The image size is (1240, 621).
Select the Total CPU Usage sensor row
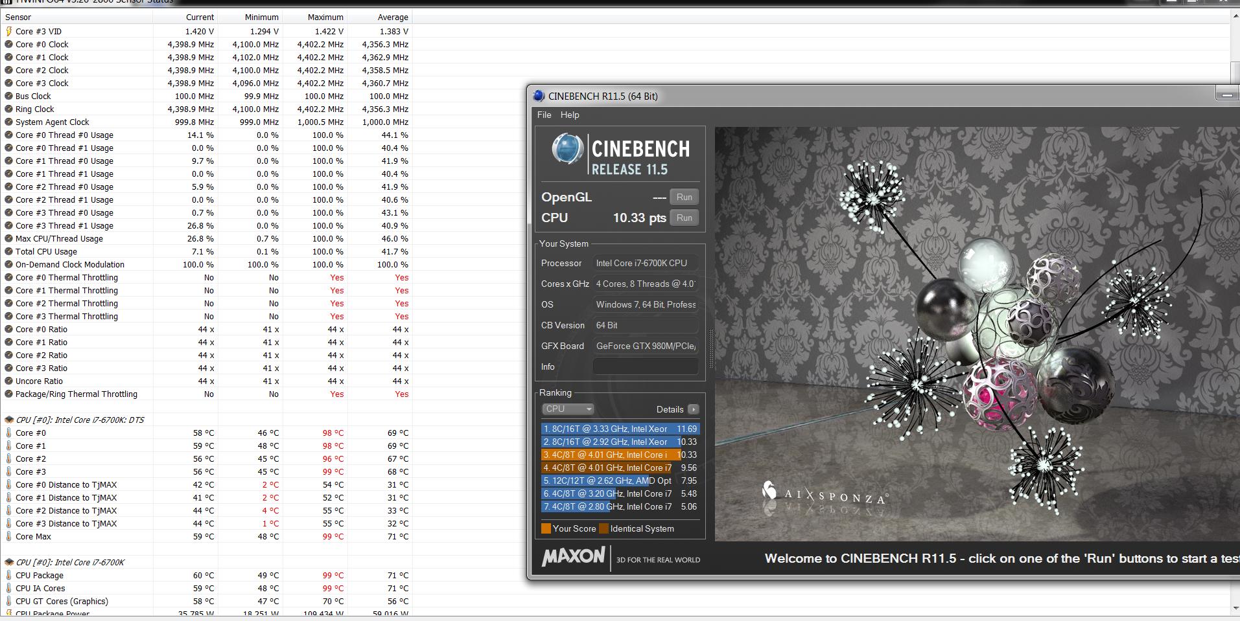(x=46, y=251)
